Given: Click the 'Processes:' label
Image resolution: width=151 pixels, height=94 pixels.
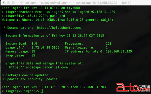Looking at the screenshot, I should [x=74, y=44].
